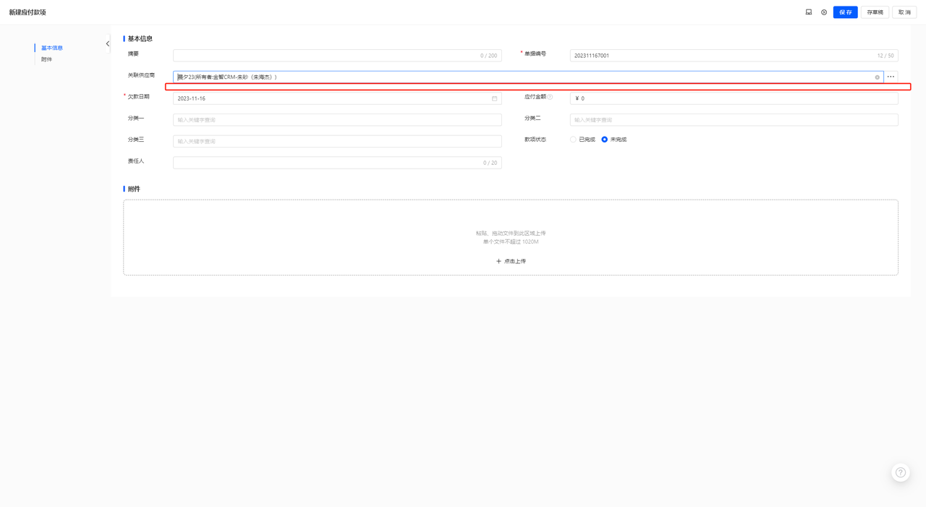Open the 分类二 search dropdown
This screenshot has width=926, height=507.
click(734, 120)
